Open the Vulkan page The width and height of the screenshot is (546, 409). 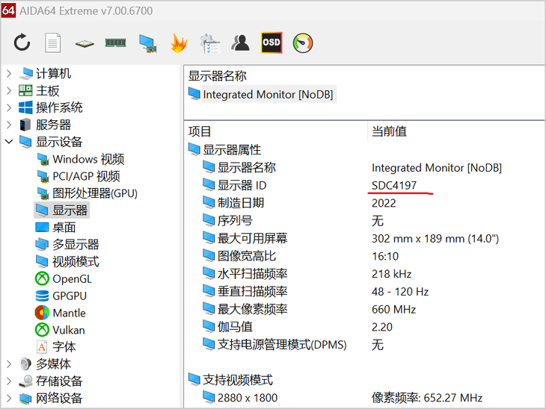(x=69, y=330)
